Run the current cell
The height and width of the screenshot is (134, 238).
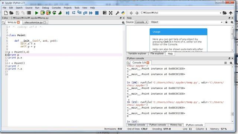43,13
